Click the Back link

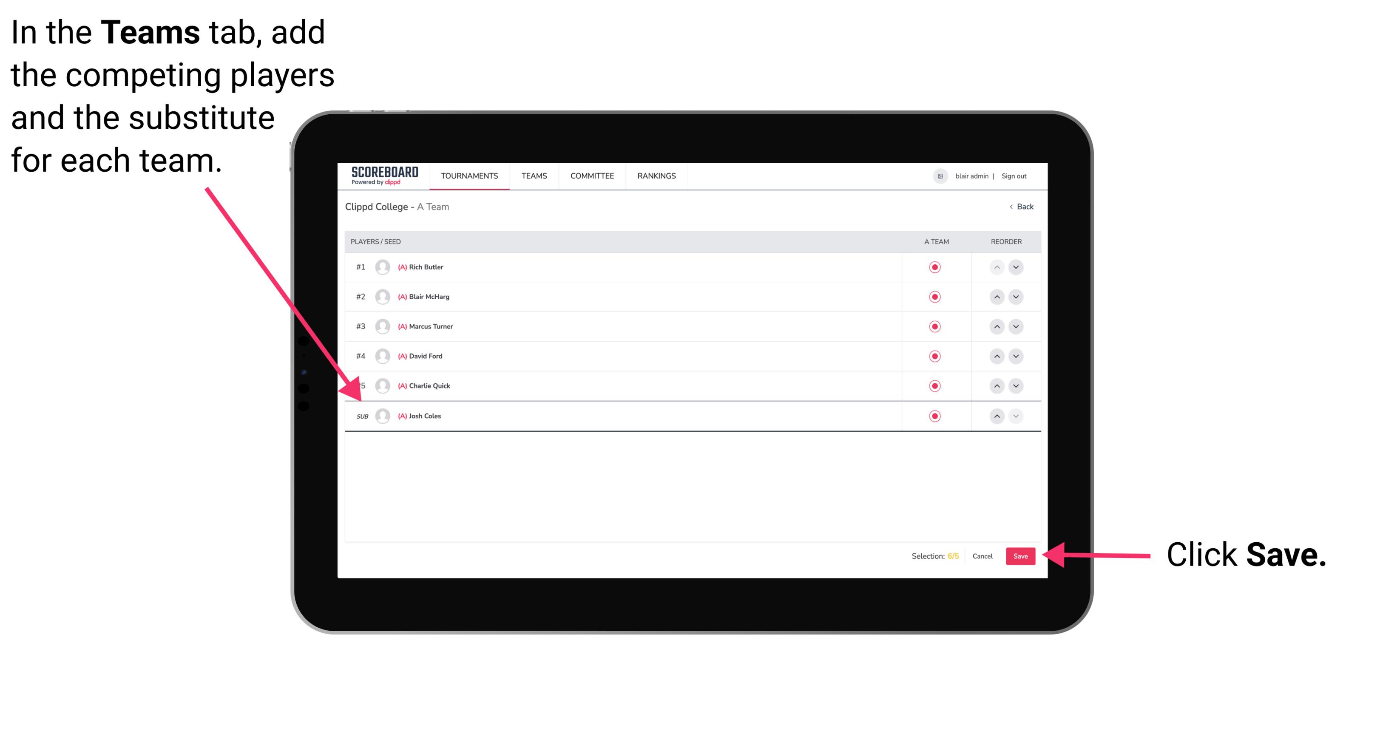click(x=1022, y=207)
